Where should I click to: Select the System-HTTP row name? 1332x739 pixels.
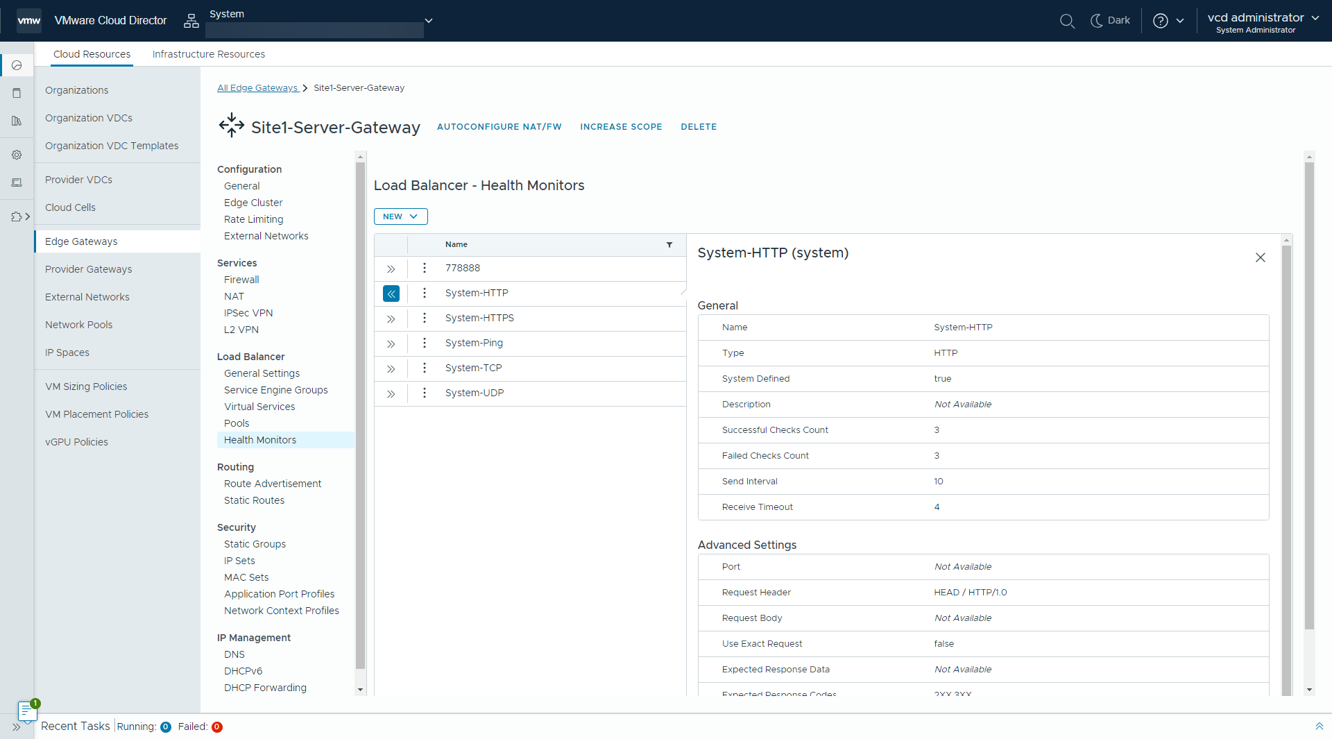(477, 293)
